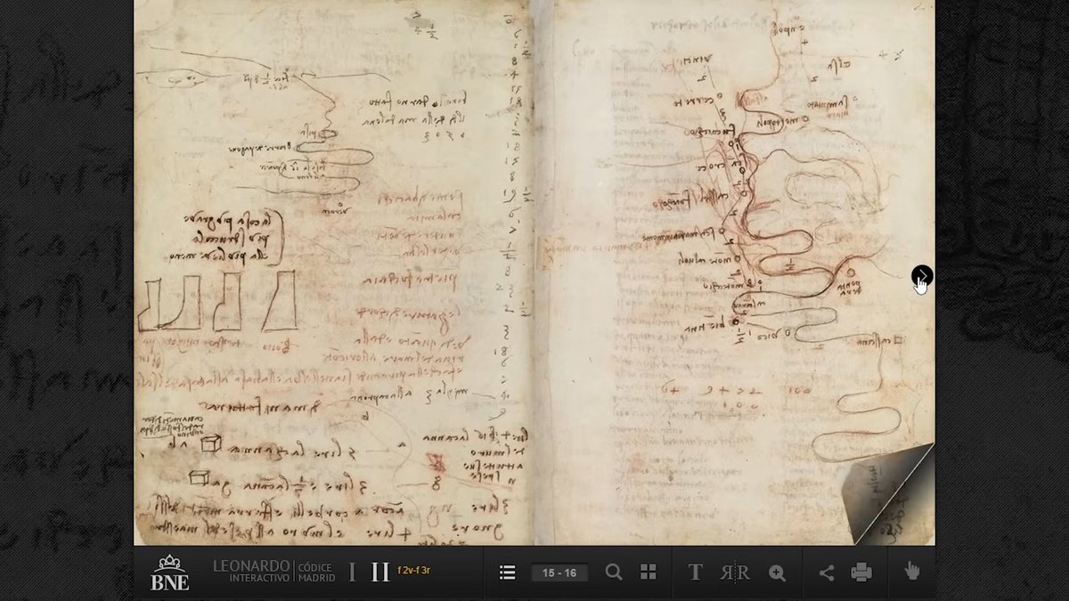
Task: Select the hand pan tool
Action: click(912, 572)
